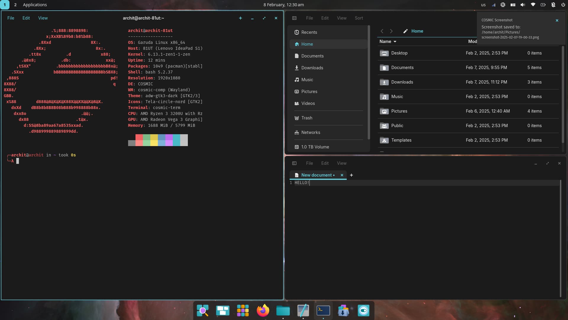Viewport: 568px width, 320px height.
Task: Open 1.0 TB Volume in sidebar
Action: 328,147
